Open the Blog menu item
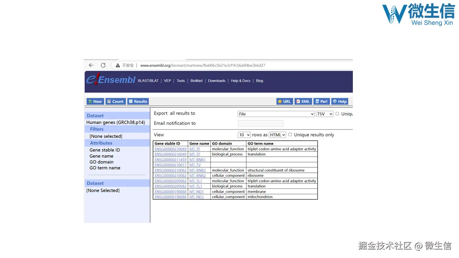This screenshot has height=258, width=459. tap(260, 81)
